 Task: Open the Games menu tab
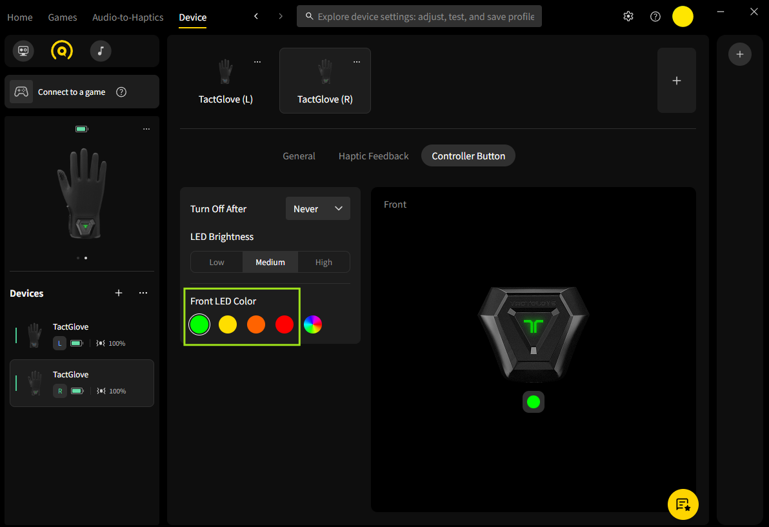[x=63, y=17]
